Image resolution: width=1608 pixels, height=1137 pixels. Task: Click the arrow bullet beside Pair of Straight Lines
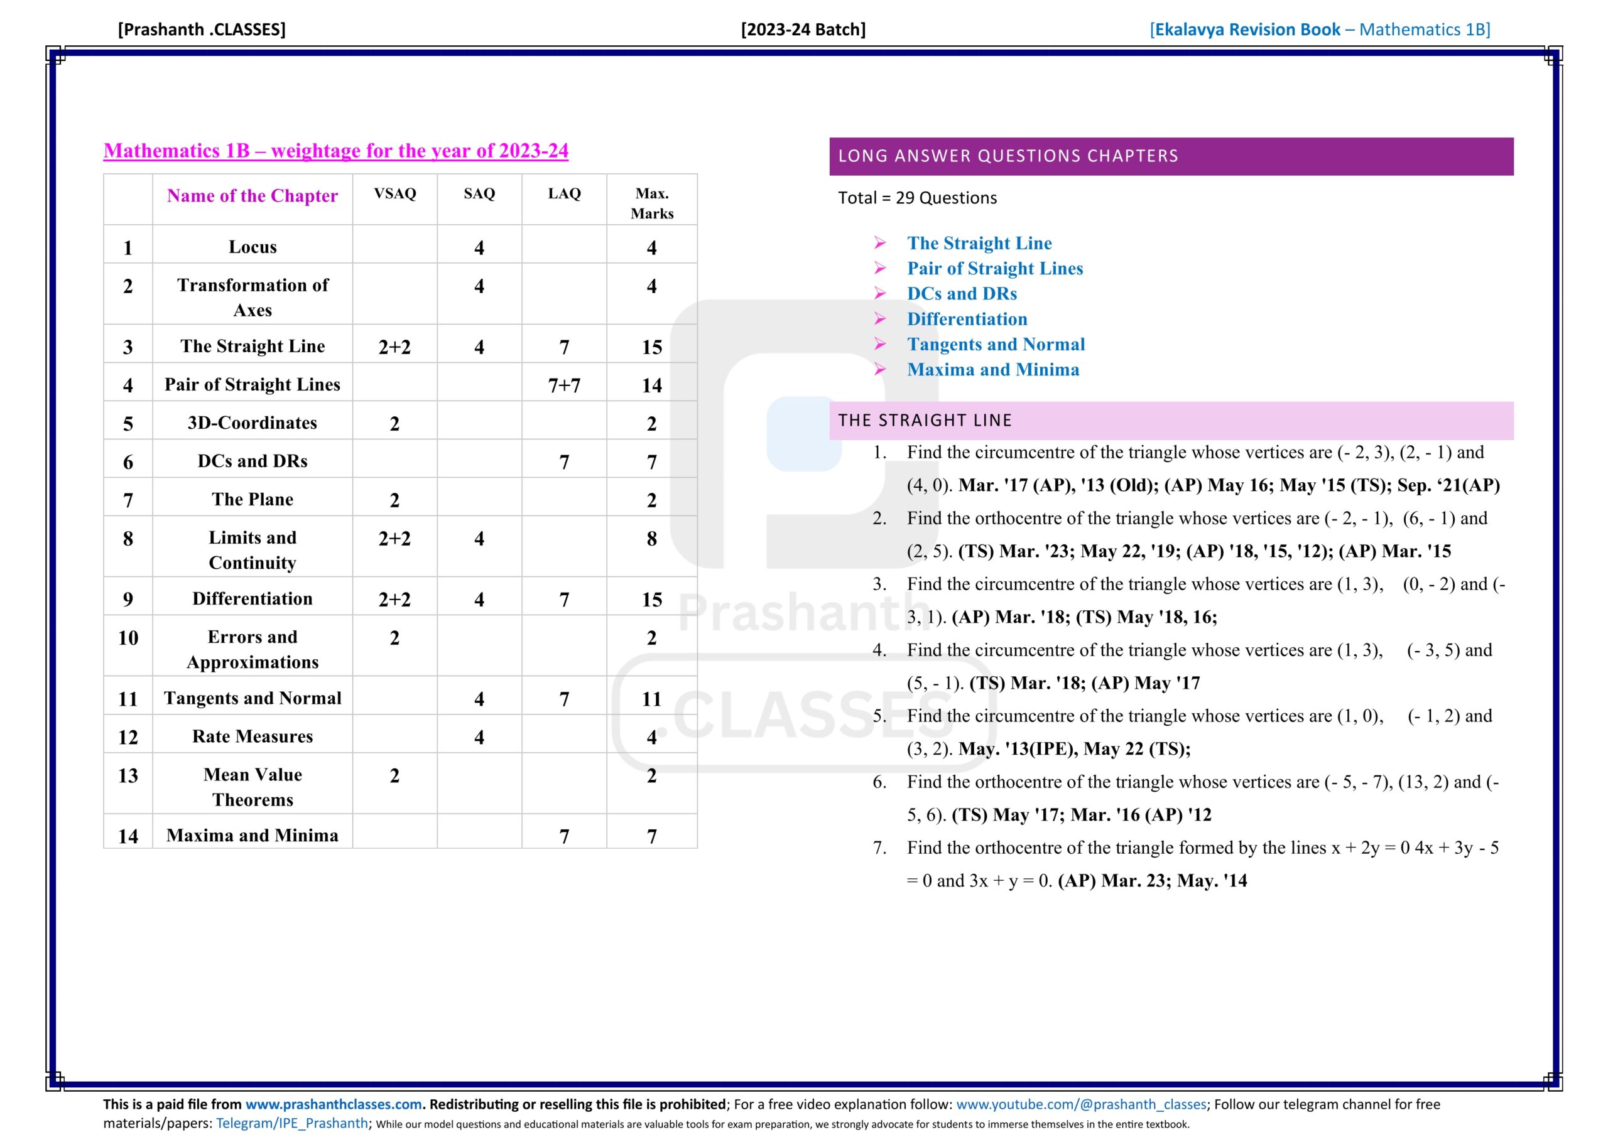879,268
